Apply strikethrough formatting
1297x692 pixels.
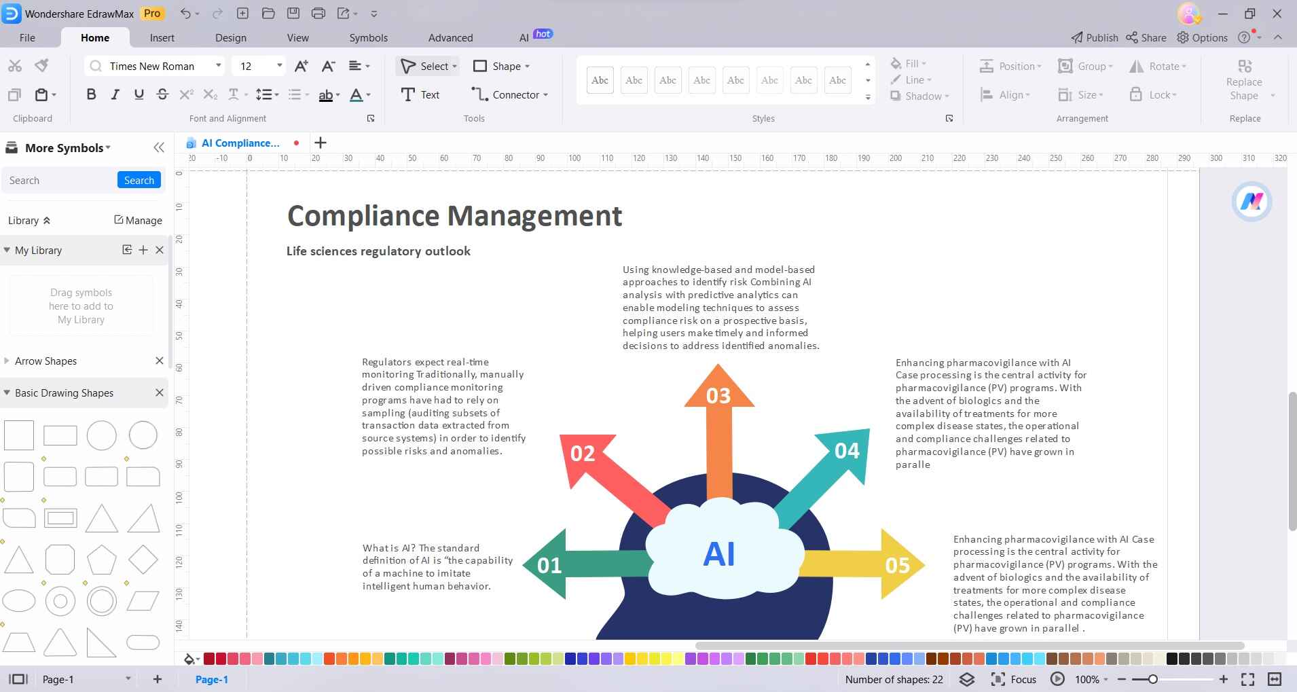tap(162, 94)
